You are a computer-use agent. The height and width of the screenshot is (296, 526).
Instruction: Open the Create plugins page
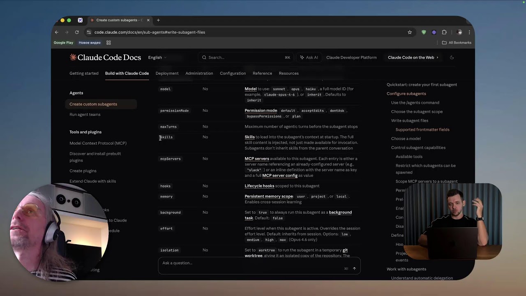[x=83, y=171]
